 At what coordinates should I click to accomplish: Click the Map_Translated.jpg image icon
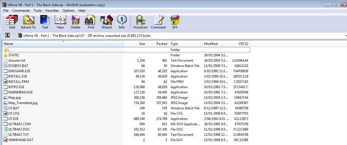(6, 103)
